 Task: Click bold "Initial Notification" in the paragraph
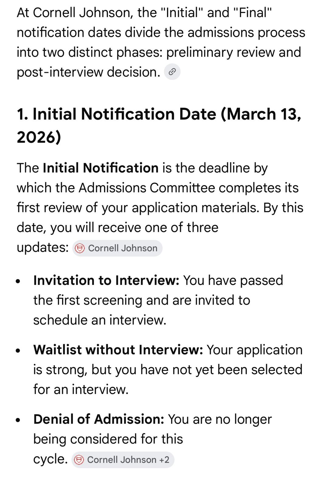coord(100,168)
